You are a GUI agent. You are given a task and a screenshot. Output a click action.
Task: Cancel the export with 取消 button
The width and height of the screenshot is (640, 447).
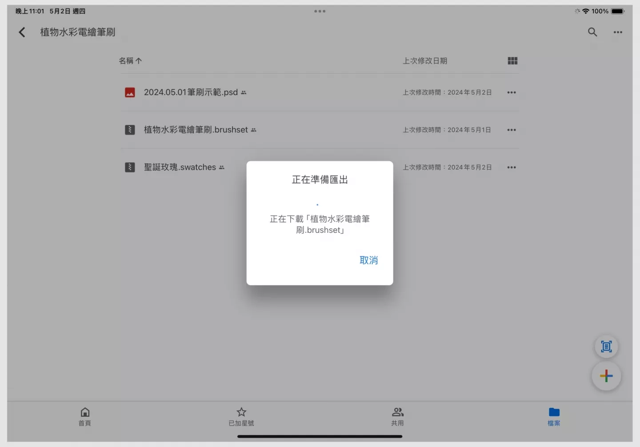click(368, 260)
